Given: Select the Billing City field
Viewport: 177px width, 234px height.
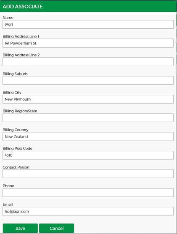Looking at the screenshot, I should pos(88,99).
